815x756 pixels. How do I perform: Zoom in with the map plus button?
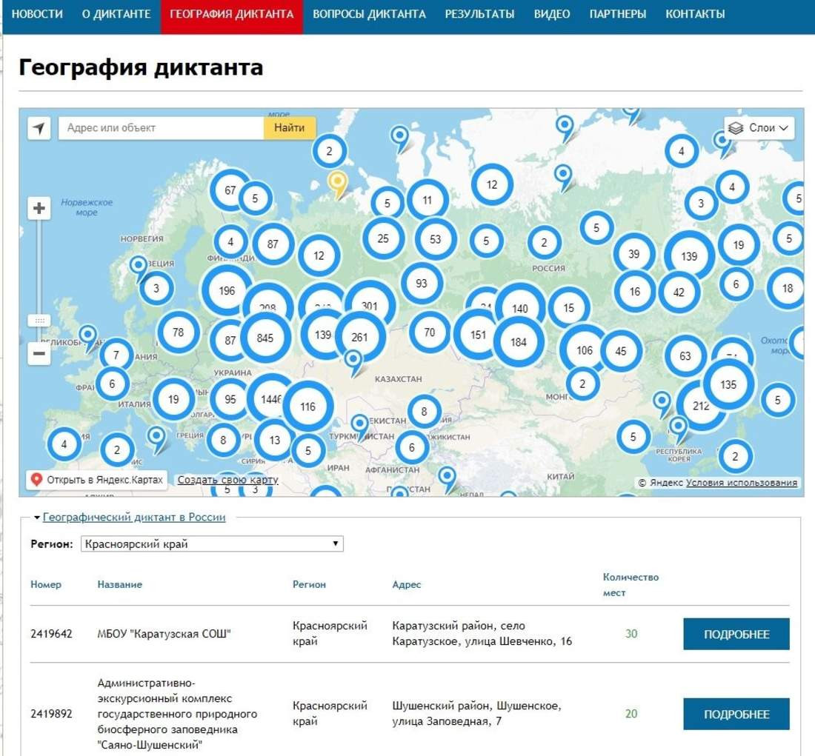pyautogui.click(x=39, y=209)
